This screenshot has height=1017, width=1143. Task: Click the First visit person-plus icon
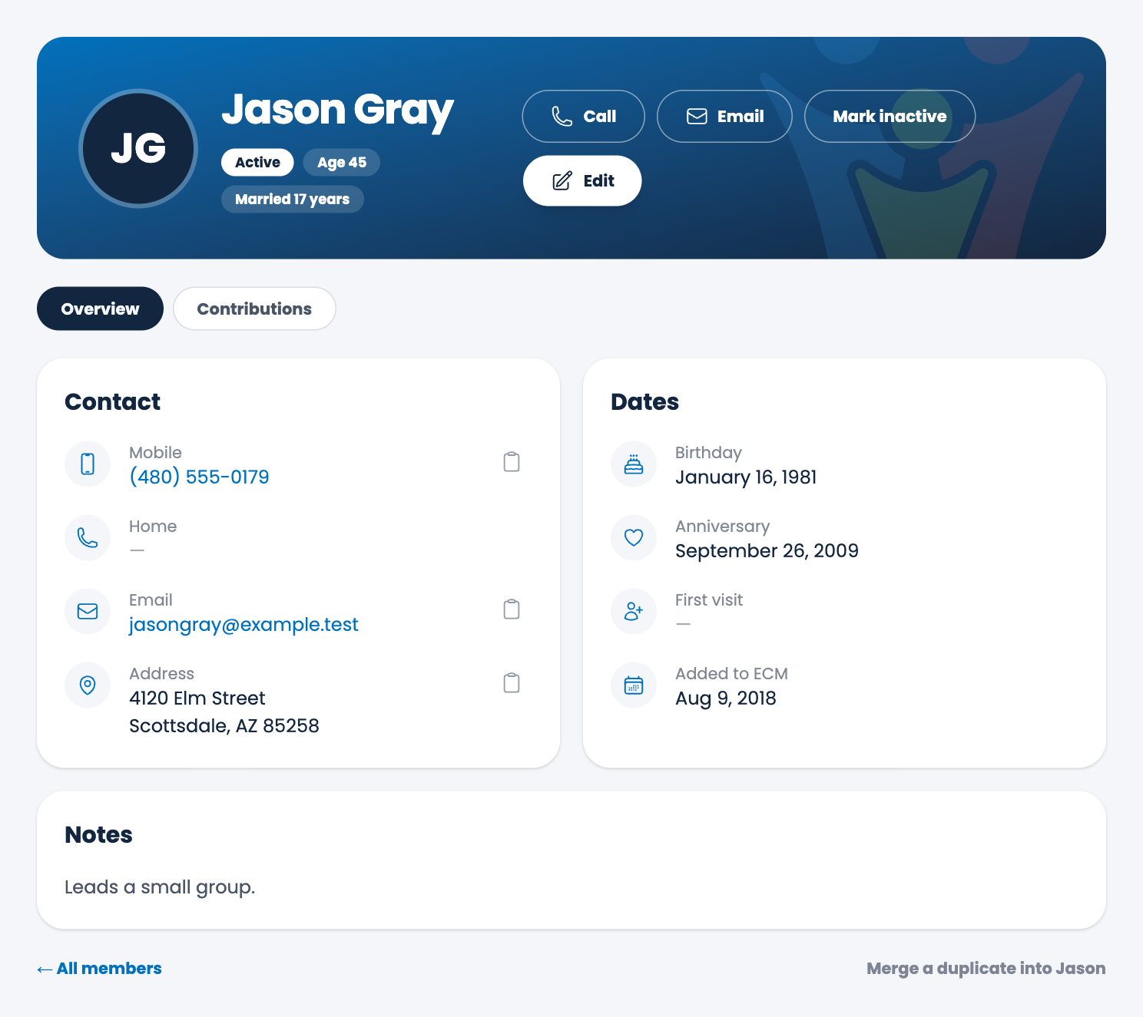click(634, 611)
